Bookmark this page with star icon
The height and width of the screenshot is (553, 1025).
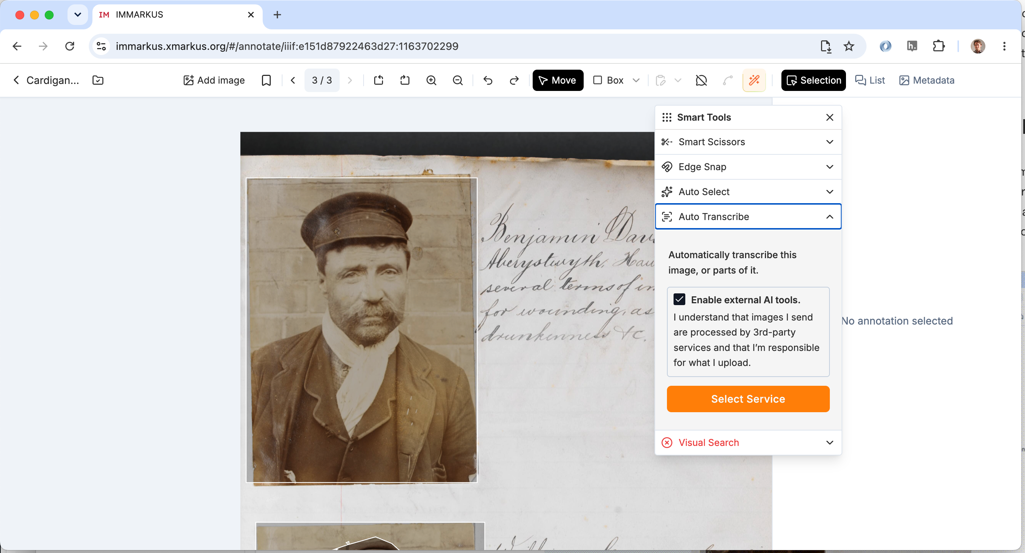click(849, 47)
